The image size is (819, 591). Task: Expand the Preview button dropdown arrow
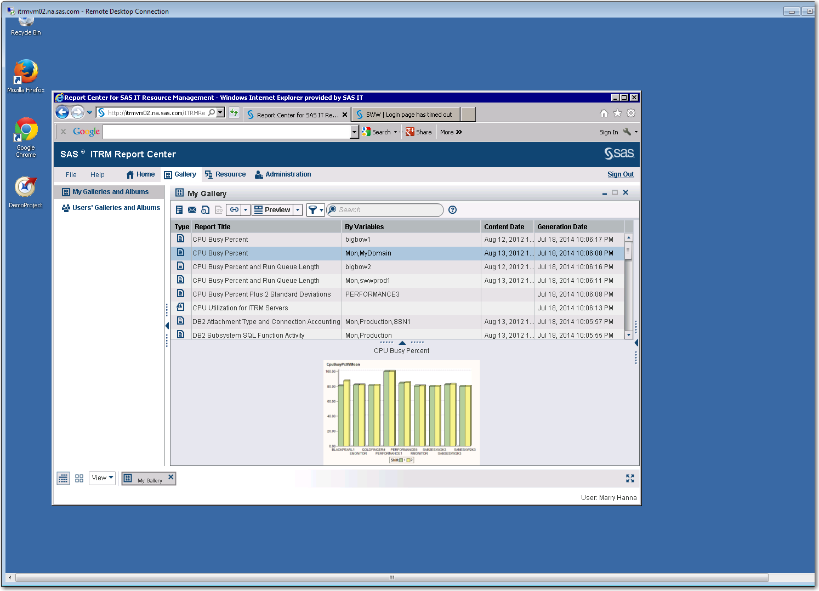pyautogui.click(x=298, y=209)
